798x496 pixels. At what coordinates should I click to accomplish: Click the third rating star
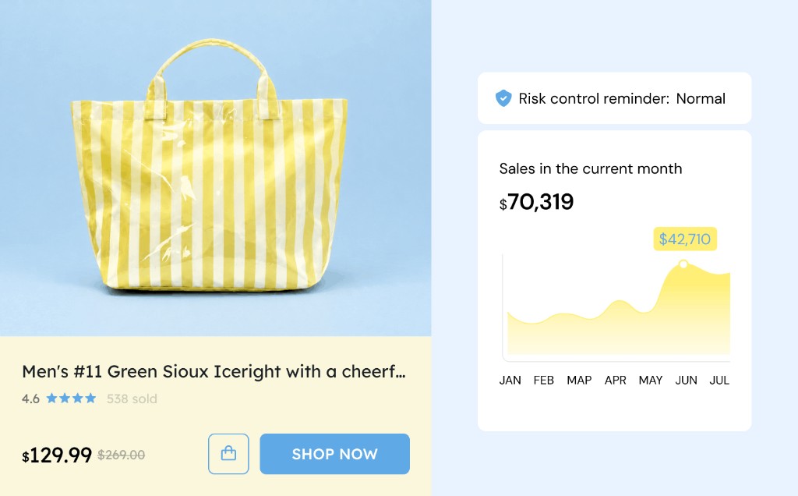pos(77,399)
